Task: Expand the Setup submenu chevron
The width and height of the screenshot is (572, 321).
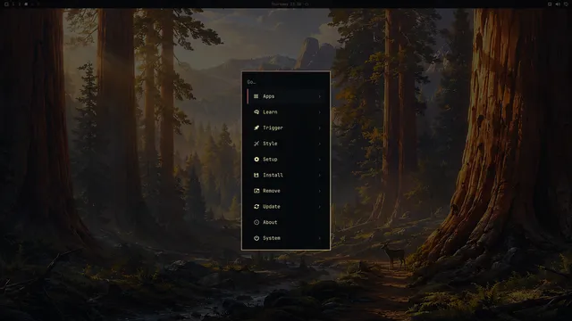Action: (320, 160)
